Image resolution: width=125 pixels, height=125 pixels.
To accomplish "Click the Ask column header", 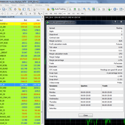I will point(38,20).
